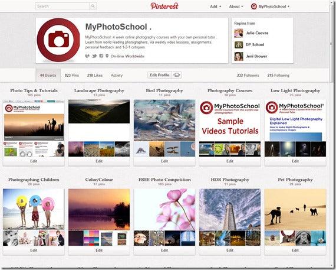Edit the Photo Tips & Tutorials board
Image resolution: width=336 pixels, height=270 pixels.
coord(34,161)
